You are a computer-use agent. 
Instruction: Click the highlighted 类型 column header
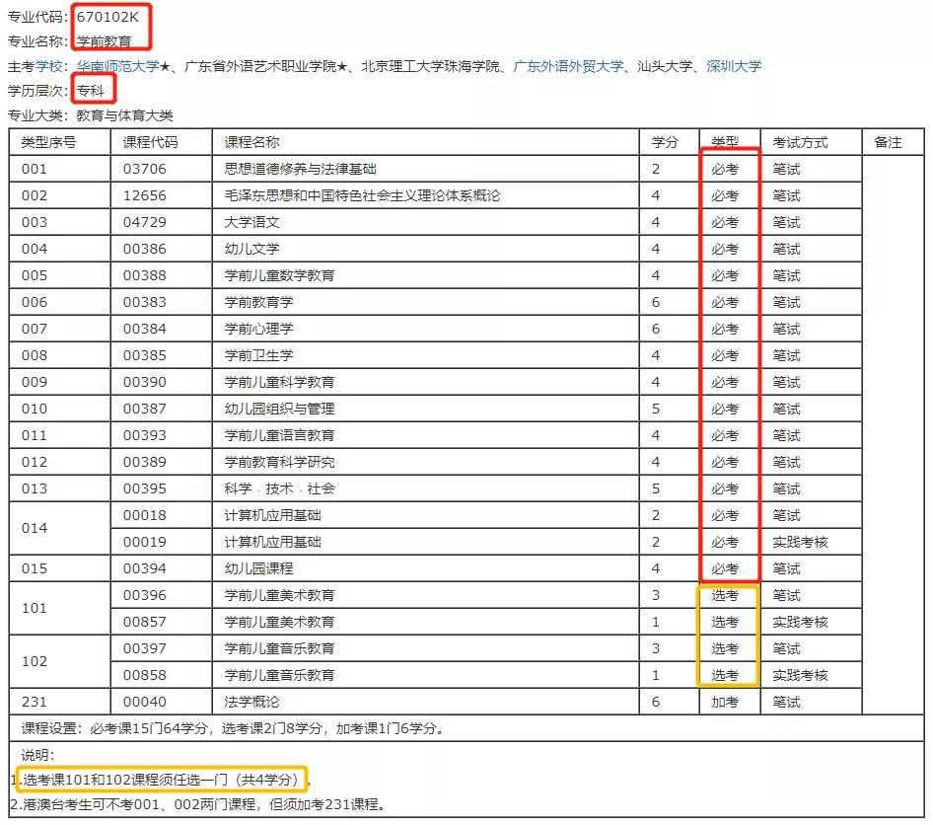[x=728, y=141]
